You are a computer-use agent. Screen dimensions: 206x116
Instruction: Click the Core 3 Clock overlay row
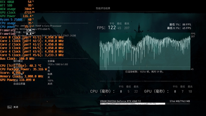click(x=32, y=48)
